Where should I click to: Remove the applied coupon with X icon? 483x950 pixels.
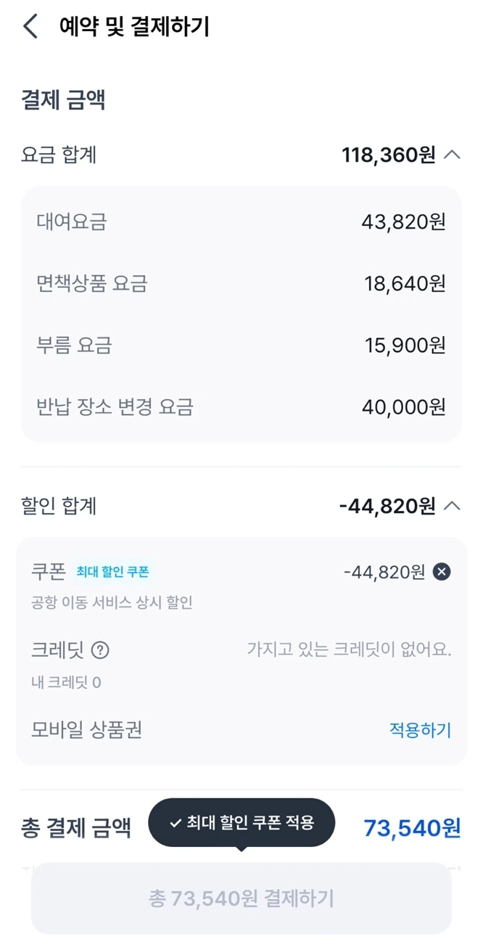click(x=442, y=572)
